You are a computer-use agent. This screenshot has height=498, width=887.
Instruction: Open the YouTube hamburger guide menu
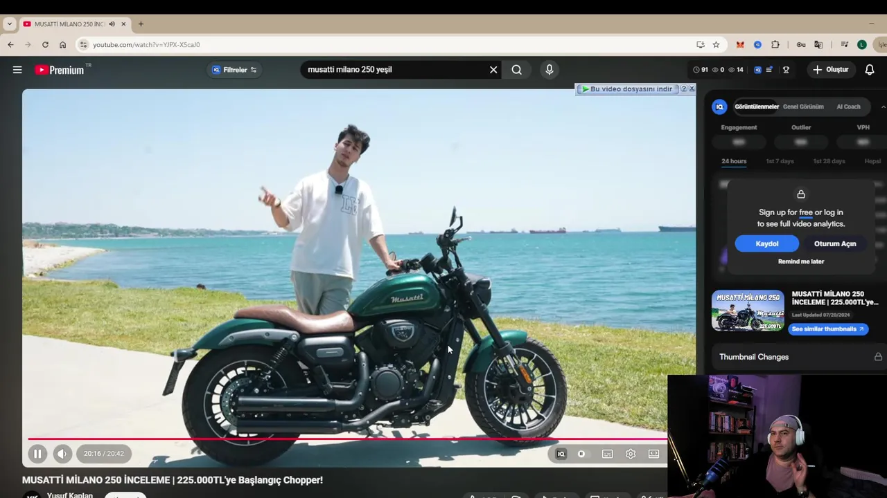coord(17,70)
